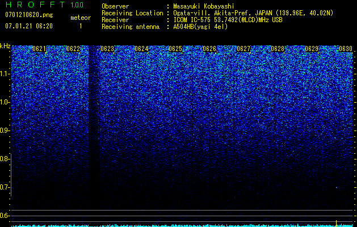Click the 0.8 frequency axis label
Screen dimensions: 357x227
click(5, 159)
